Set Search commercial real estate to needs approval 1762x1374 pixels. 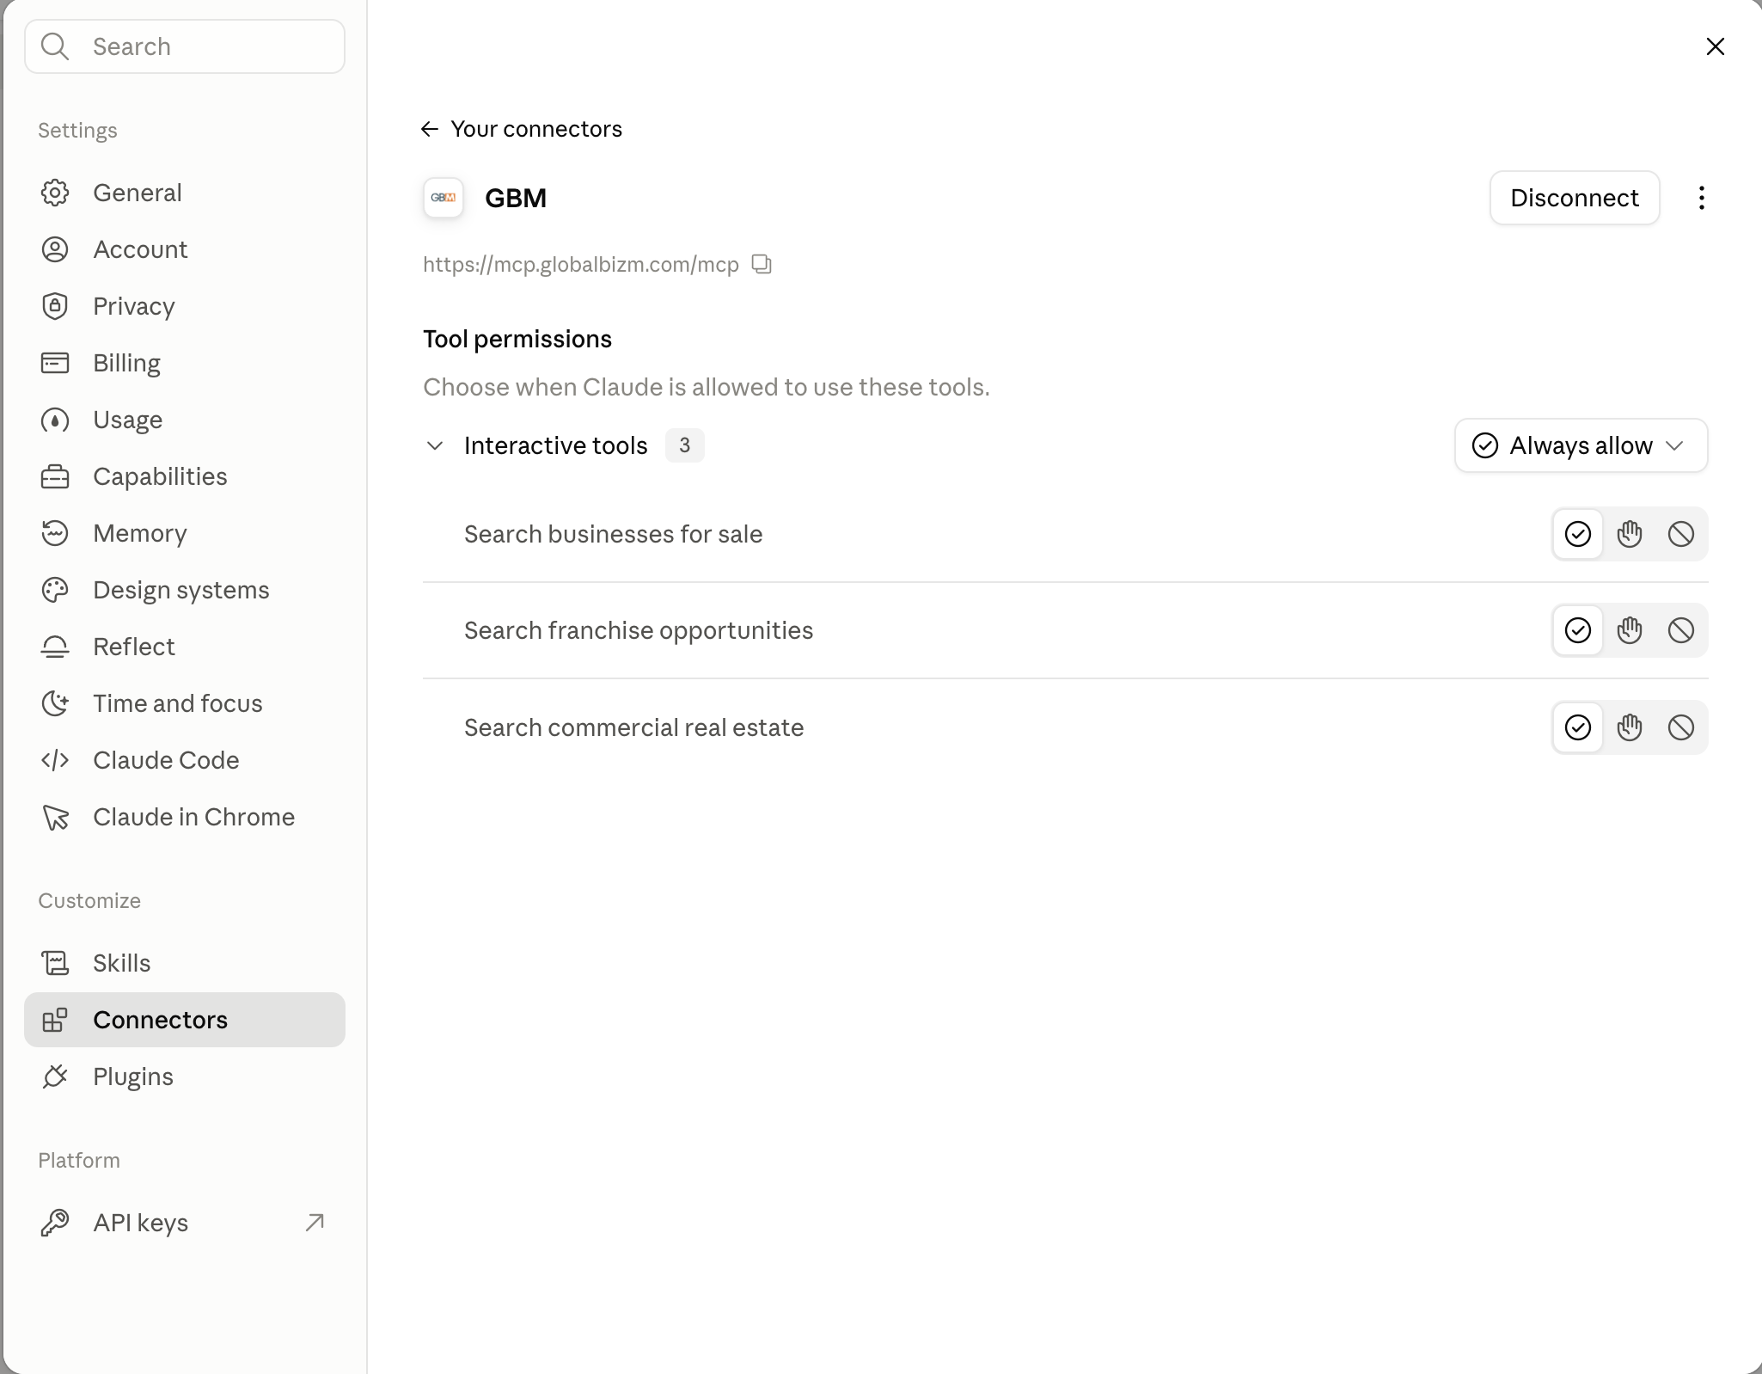[1630, 727]
